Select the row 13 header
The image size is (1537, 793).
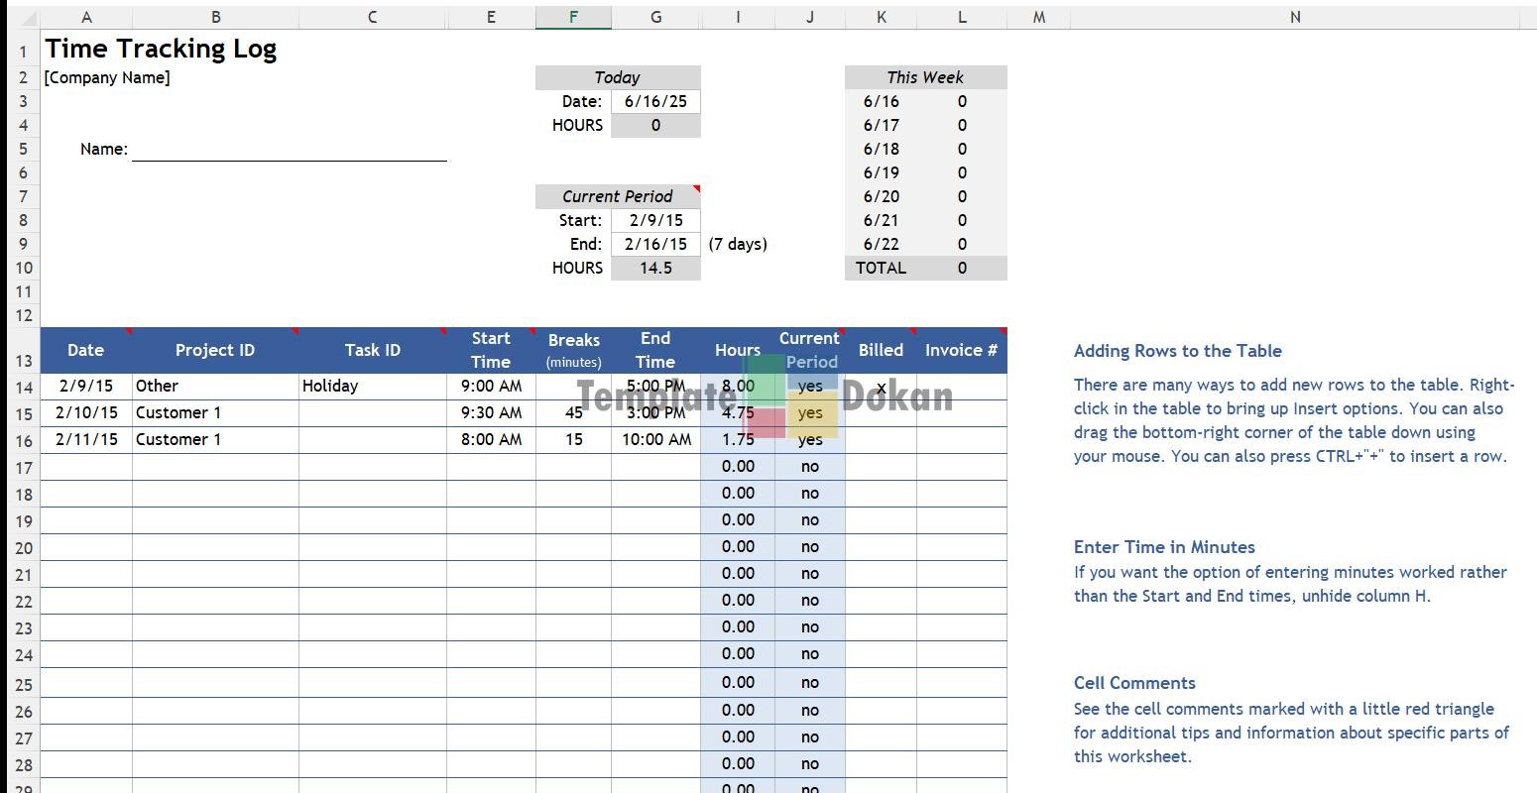tap(23, 361)
